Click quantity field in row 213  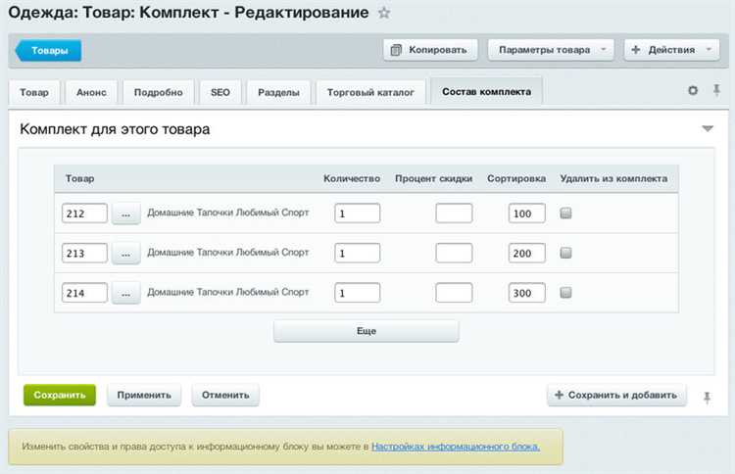(x=357, y=254)
